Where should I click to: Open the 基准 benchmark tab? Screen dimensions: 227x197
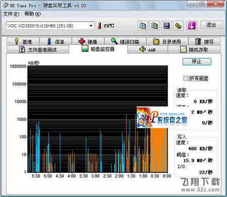pos(23,41)
